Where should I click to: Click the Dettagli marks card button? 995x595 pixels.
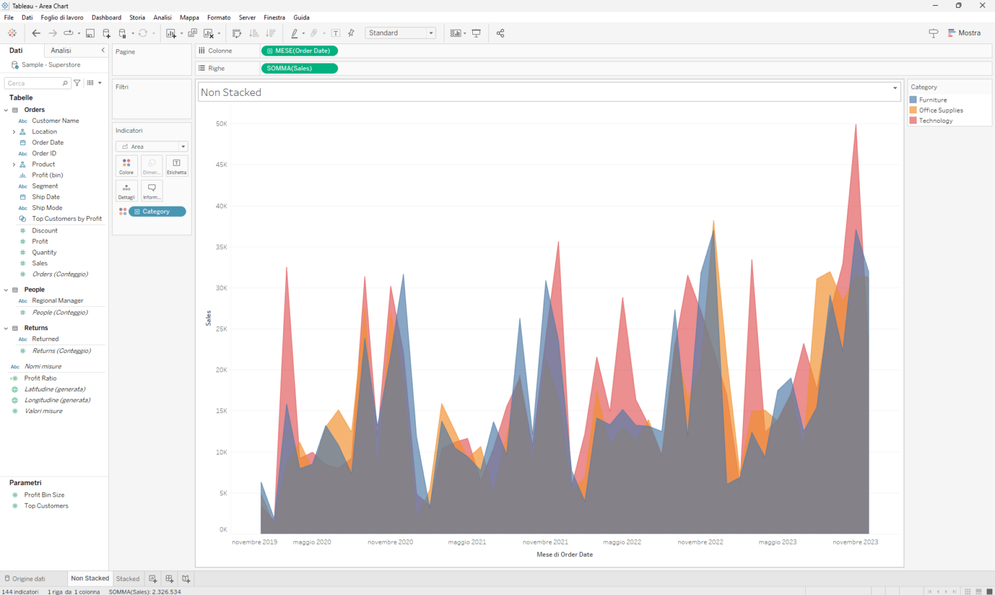click(126, 191)
